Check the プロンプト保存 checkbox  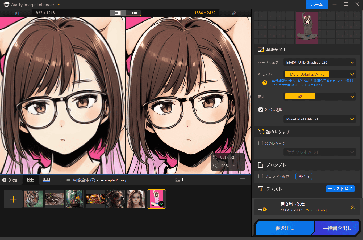(x=261, y=176)
